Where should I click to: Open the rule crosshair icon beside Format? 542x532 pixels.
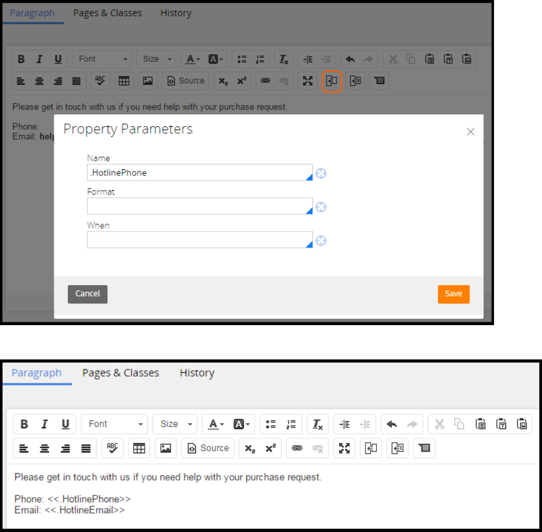pos(321,207)
